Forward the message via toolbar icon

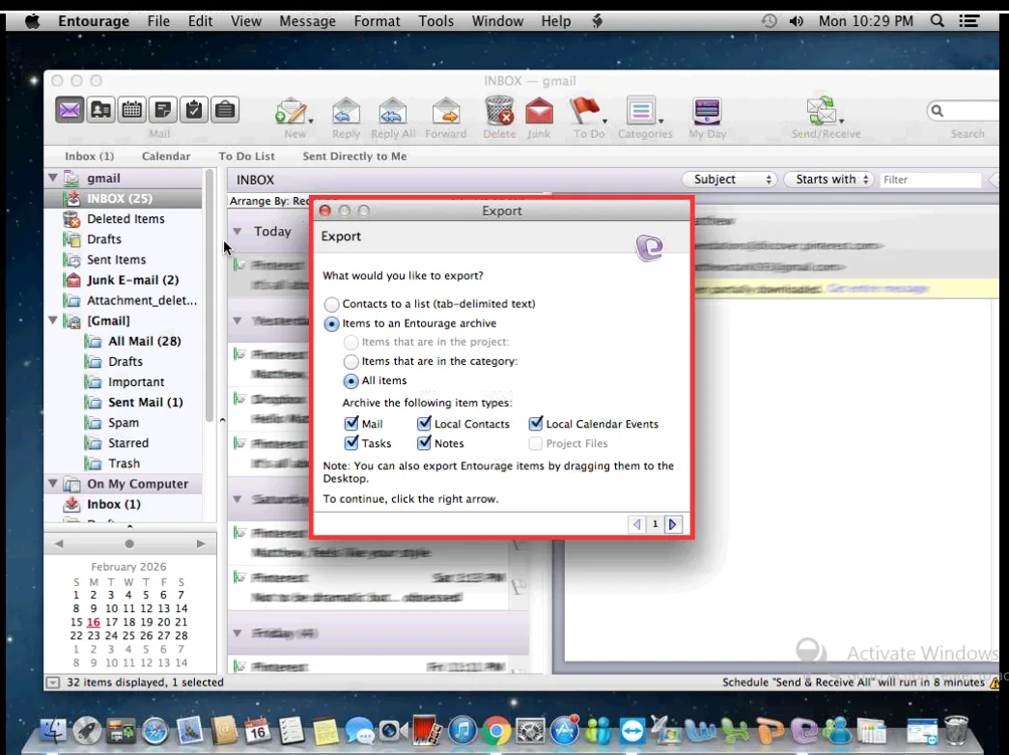click(446, 114)
